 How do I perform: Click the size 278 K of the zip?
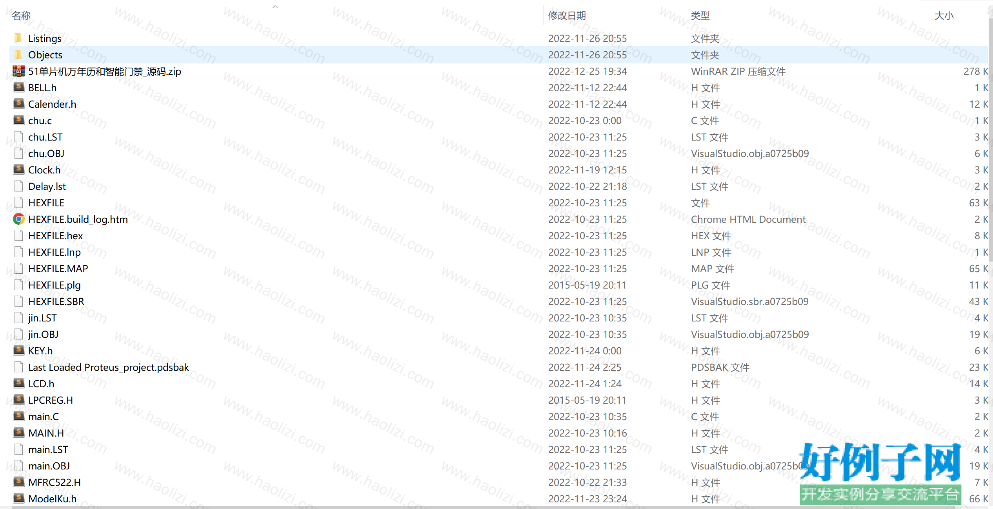(976, 71)
